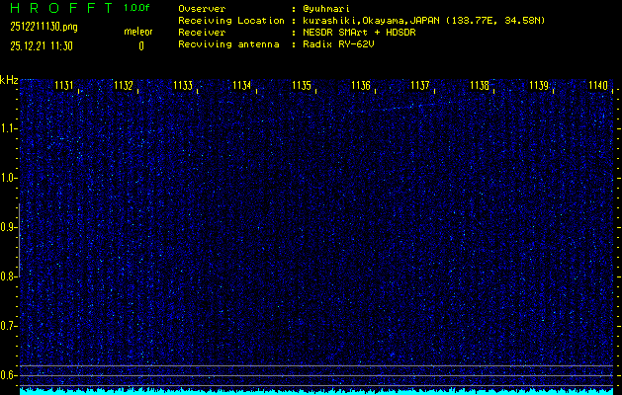Select the 1.0 kHz frequency axis label

click(9, 178)
